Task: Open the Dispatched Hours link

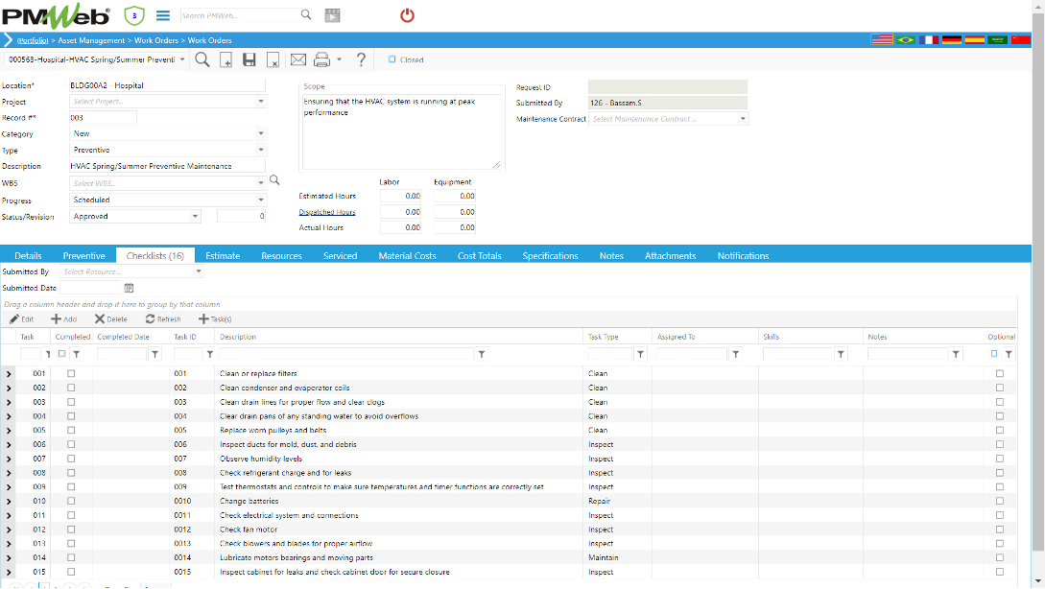Action: coord(327,212)
